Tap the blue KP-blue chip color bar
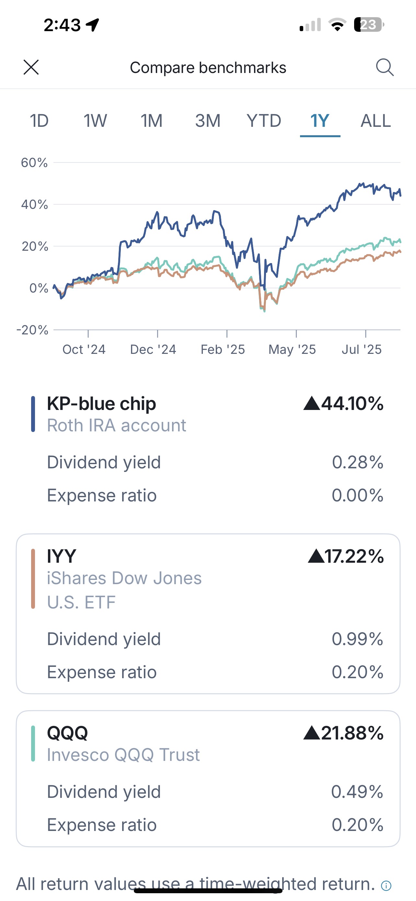Screen dimensions: 416x901 33,414
